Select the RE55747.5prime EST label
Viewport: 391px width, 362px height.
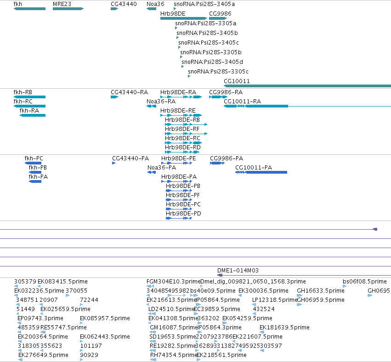[63, 328]
